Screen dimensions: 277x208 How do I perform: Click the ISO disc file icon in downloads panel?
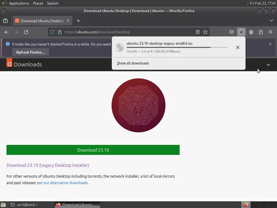pyautogui.click(x=120, y=47)
